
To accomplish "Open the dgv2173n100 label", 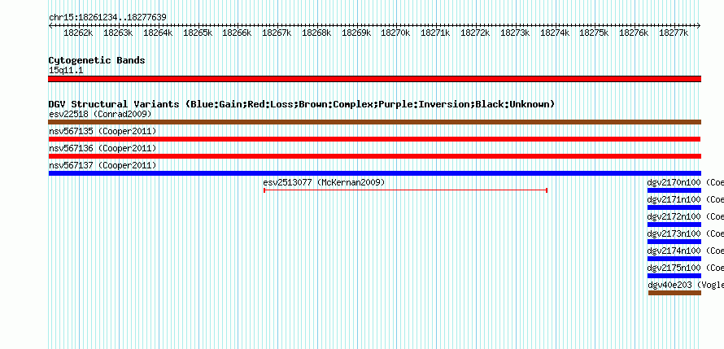I will click(685, 233).
